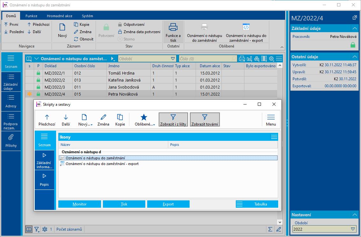
Task: Toggle Zobrazit tovární filter
Action: 205,119
